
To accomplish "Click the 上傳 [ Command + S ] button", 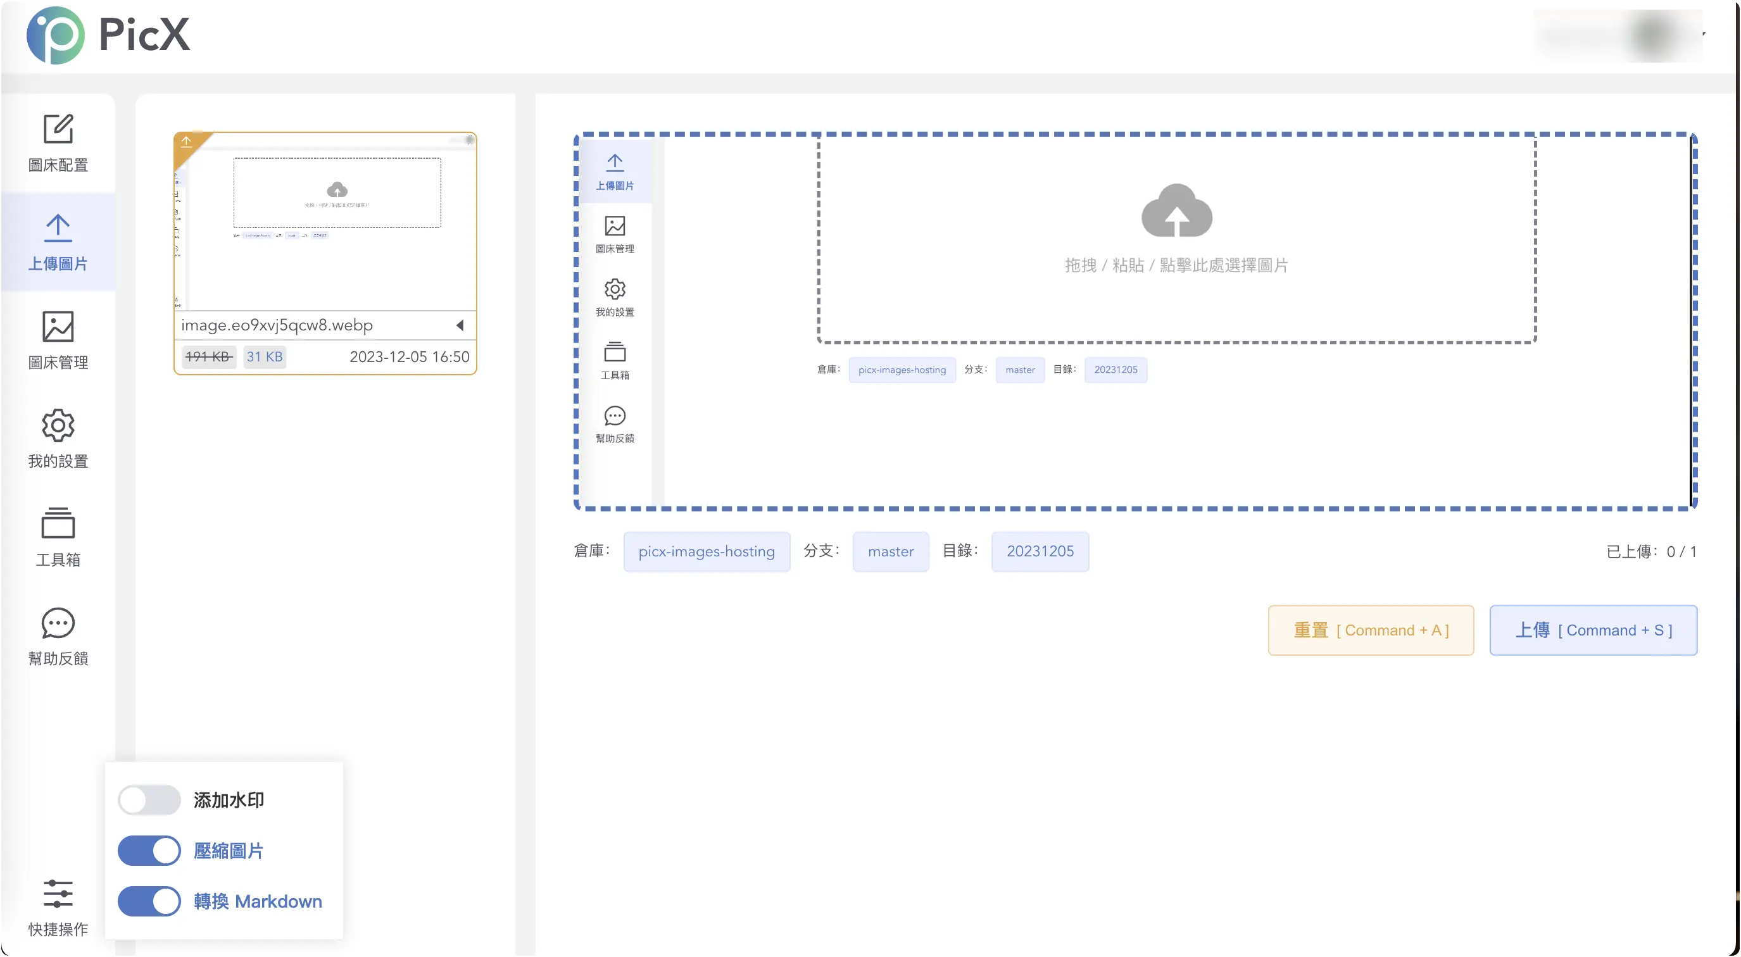I will point(1593,630).
